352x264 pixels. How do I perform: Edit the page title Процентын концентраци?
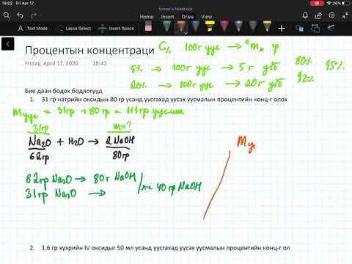click(89, 51)
